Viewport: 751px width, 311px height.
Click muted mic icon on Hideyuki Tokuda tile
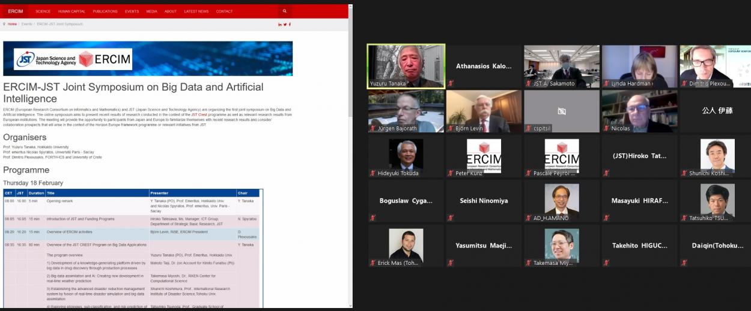point(372,173)
